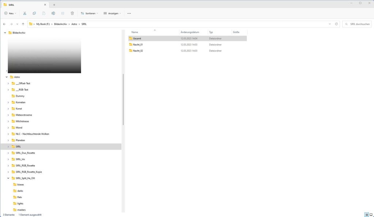
Task: Switch to details view in status bar
Action: pos(366,215)
